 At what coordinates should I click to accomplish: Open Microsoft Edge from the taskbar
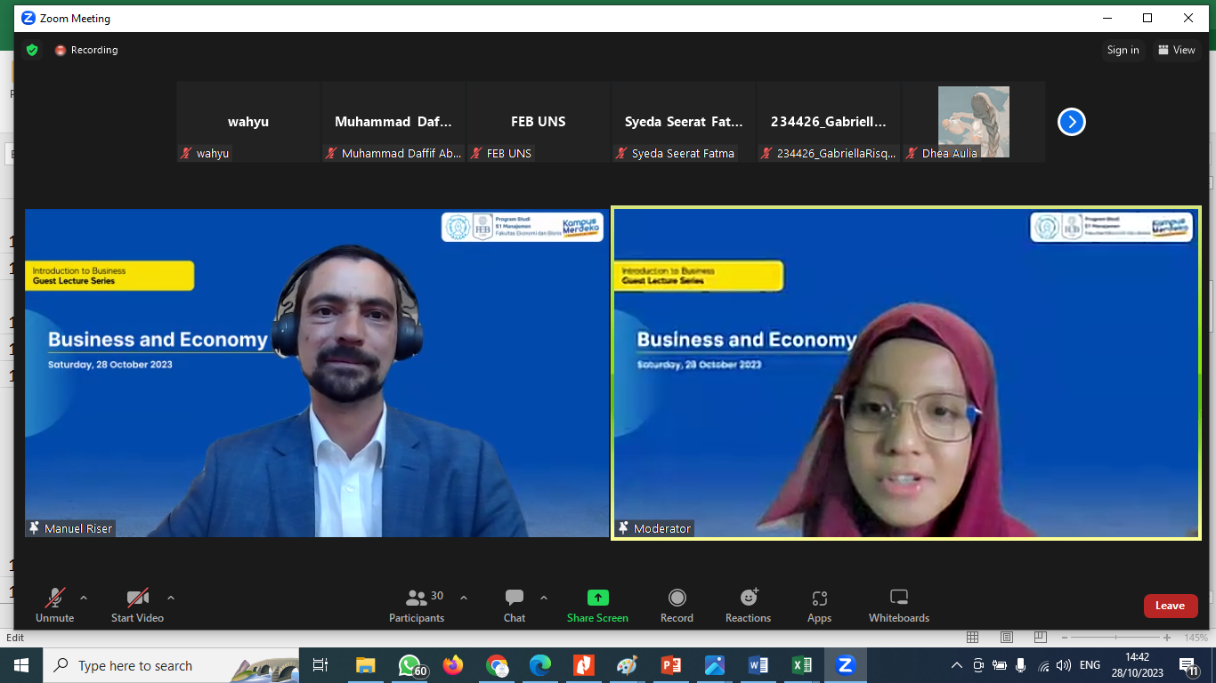point(540,665)
